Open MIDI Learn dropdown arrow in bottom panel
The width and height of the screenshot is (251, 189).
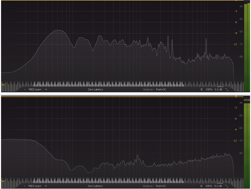46,186
